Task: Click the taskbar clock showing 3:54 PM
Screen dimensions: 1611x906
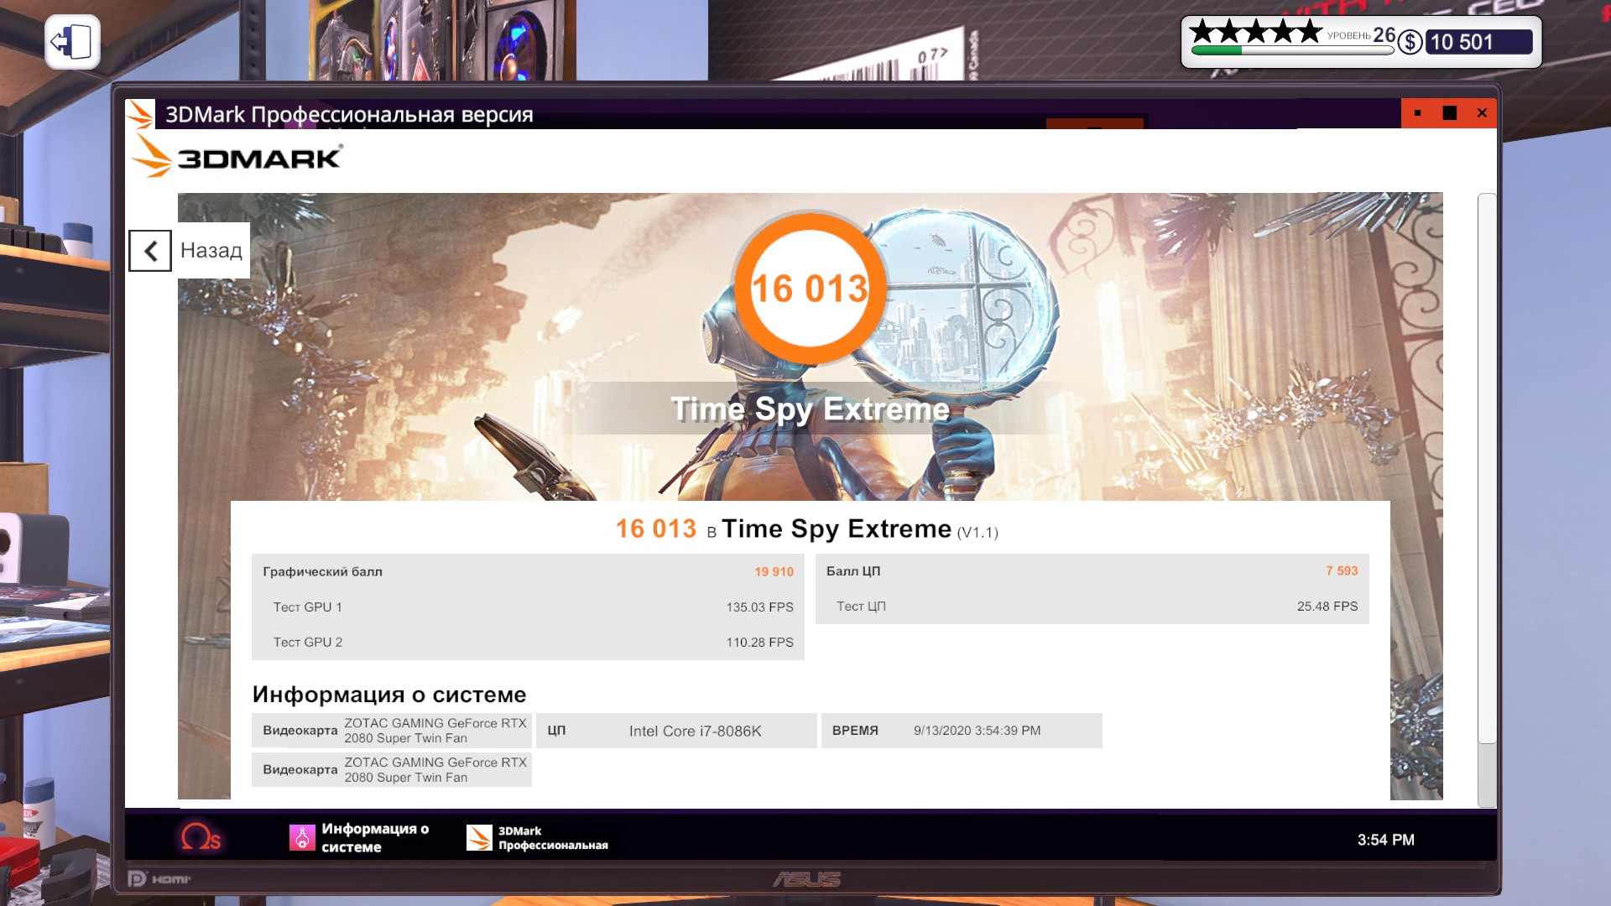Action: (x=1385, y=840)
